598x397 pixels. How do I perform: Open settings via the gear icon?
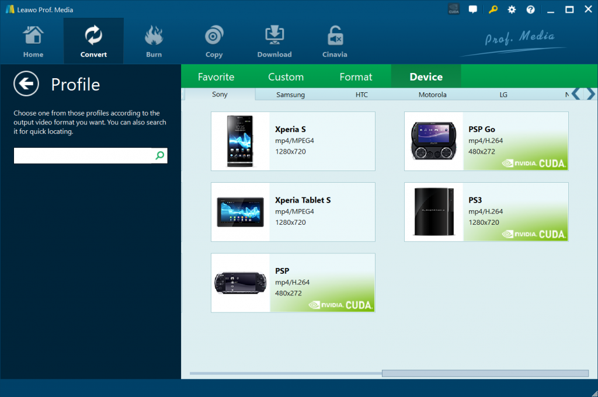512,9
